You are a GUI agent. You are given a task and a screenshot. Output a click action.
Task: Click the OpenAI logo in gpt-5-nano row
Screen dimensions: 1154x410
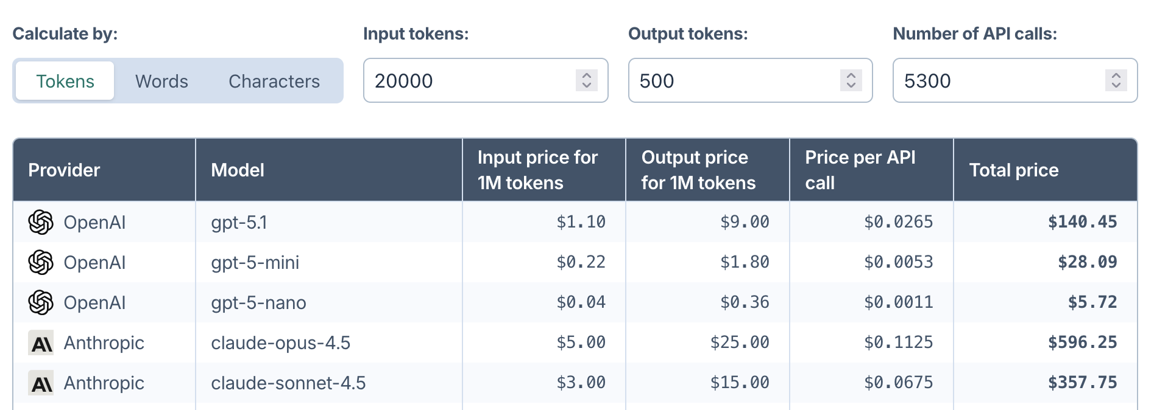pos(41,302)
